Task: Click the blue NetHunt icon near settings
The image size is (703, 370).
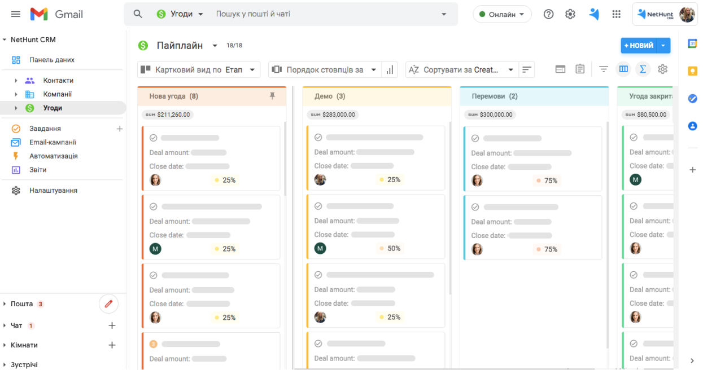Action: pos(593,14)
